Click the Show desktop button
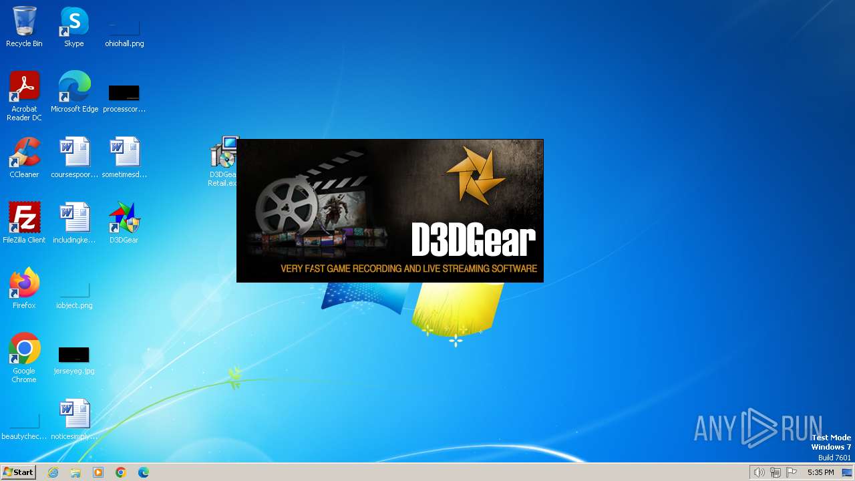The image size is (855, 481). click(848, 472)
